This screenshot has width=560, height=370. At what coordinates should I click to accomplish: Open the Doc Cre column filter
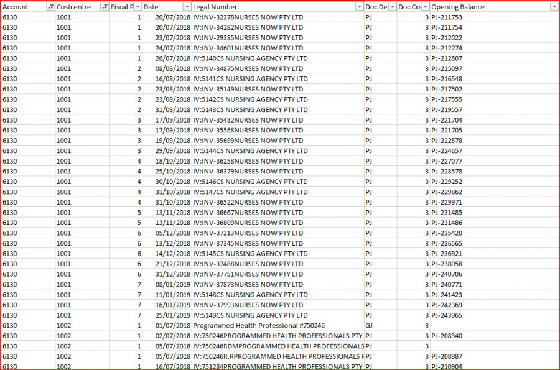(x=425, y=7)
